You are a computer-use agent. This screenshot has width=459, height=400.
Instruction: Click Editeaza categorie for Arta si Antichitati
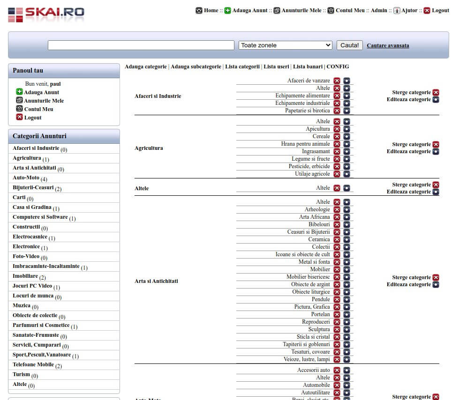(409, 284)
